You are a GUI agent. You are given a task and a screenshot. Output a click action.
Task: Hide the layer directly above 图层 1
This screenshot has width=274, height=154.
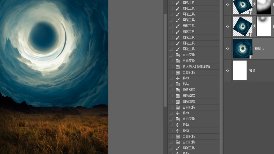(x=228, y=26)
